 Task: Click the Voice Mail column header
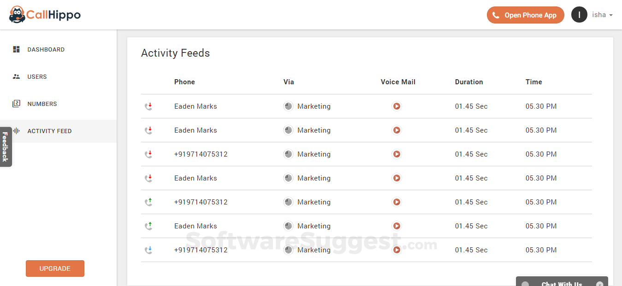[x=397, y=82]
